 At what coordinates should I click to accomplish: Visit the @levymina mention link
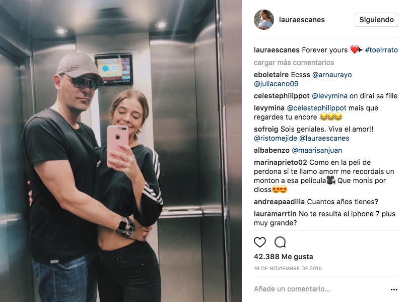(329, 96)
